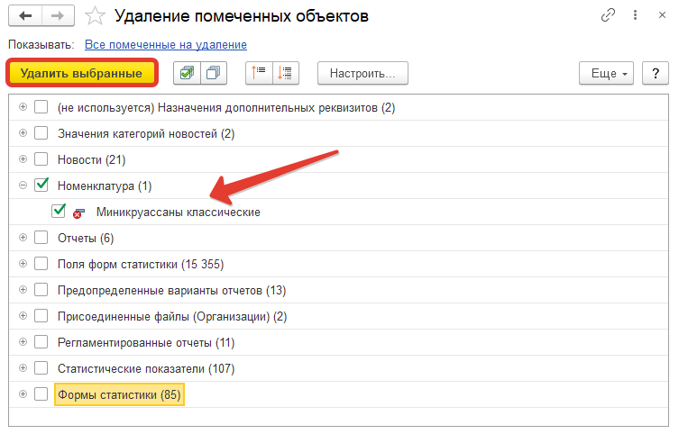Click the deletion-marked icon beside Миникруассаны классические
The image size is (679, 434).
[x=78, y=212]
